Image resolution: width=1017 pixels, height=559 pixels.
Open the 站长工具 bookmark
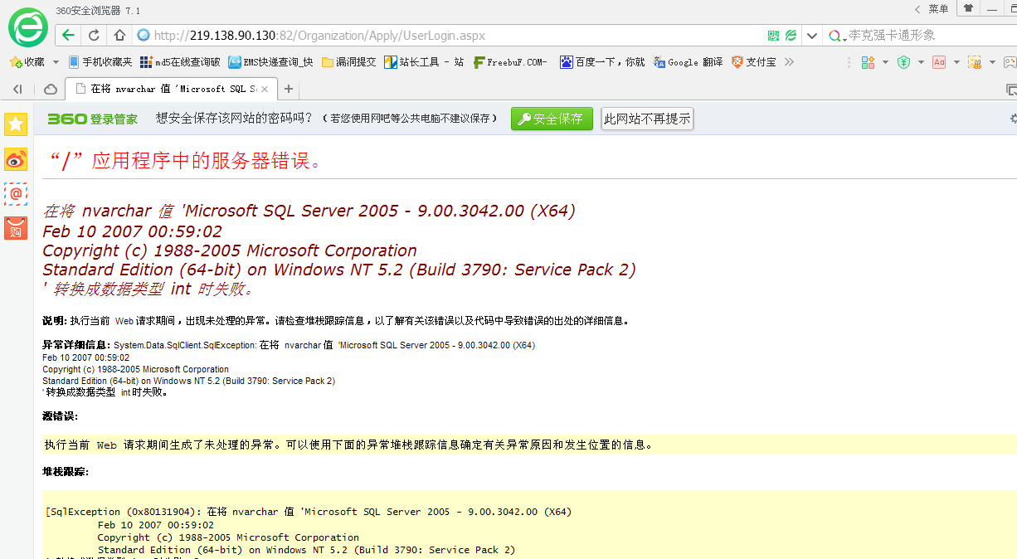click(425, 62)
